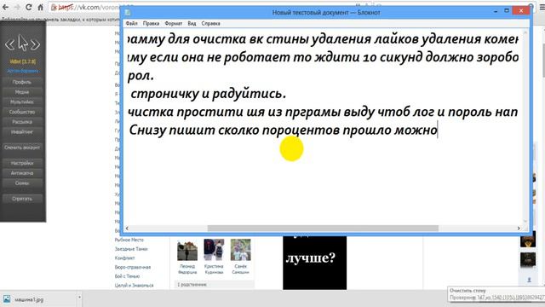Click the Очистить стену progress notification
545x307 pixels.
[496, 294]
